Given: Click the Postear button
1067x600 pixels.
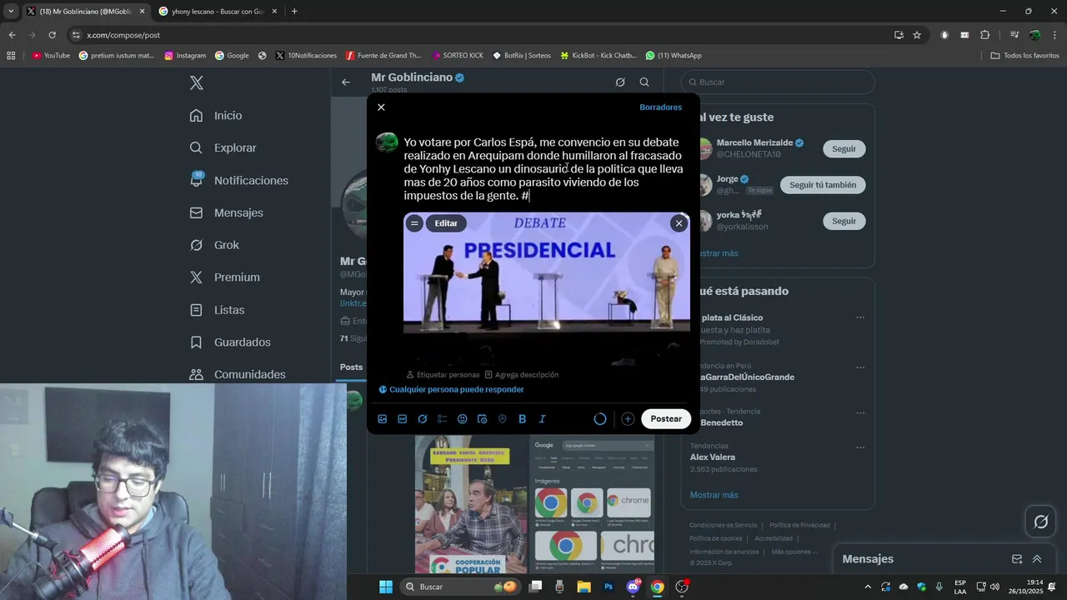Looking at the screenshot, I should [x=666, y=419].
